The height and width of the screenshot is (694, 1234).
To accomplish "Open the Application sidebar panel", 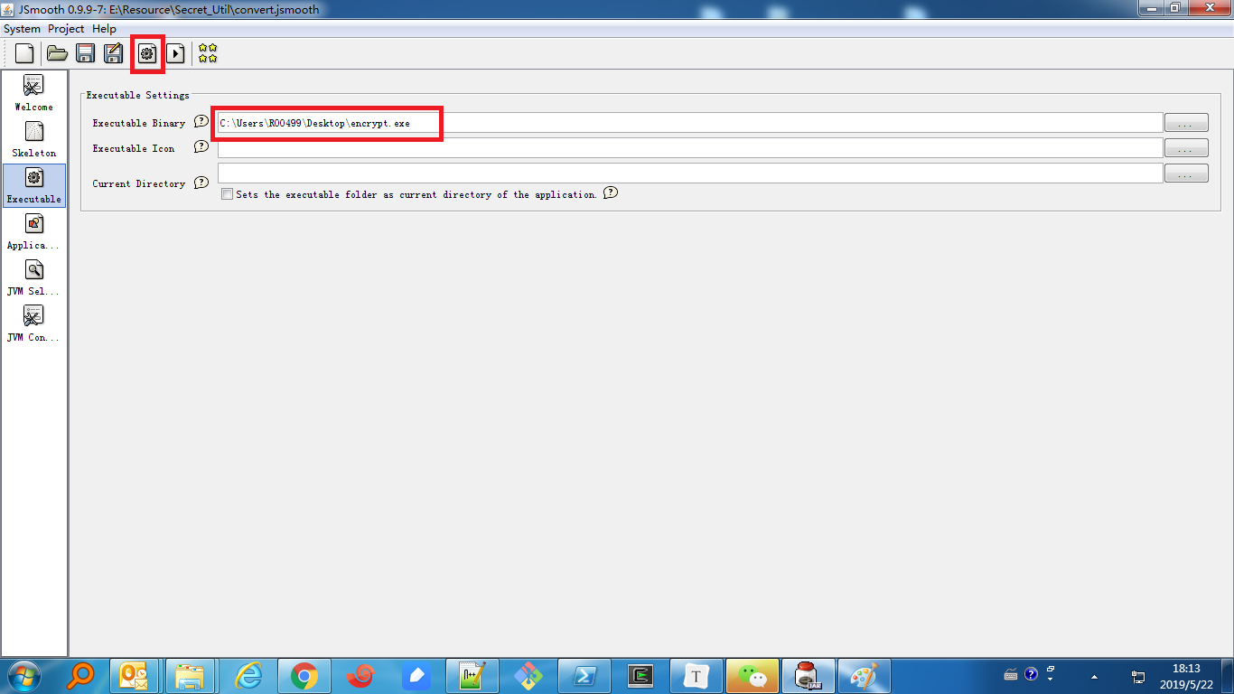I will coord(33,231).
